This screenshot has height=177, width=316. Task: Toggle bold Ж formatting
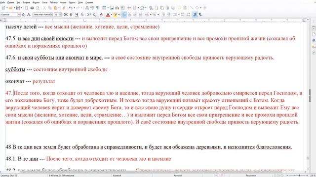66,15
